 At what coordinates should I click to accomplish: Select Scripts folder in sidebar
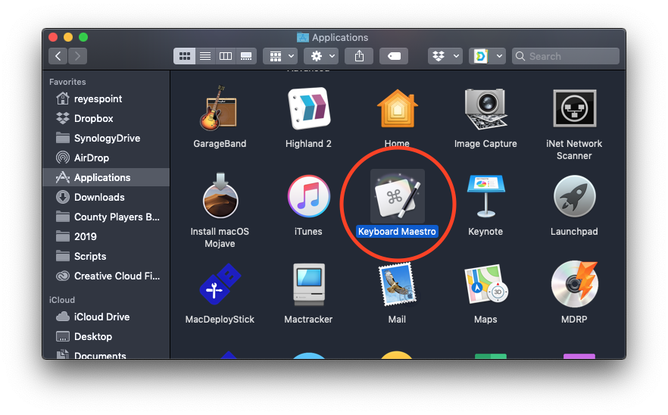106,256
